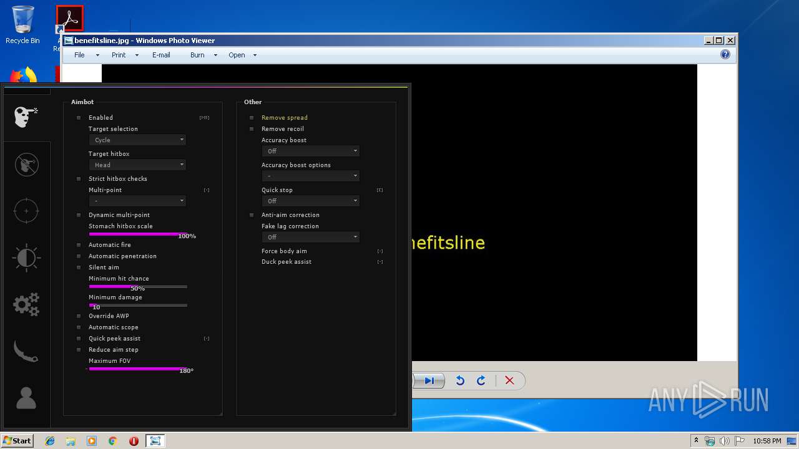Open Target selection Cycle dropdown
The height and width of the screenshot is (449, 799).
(137, 140)
